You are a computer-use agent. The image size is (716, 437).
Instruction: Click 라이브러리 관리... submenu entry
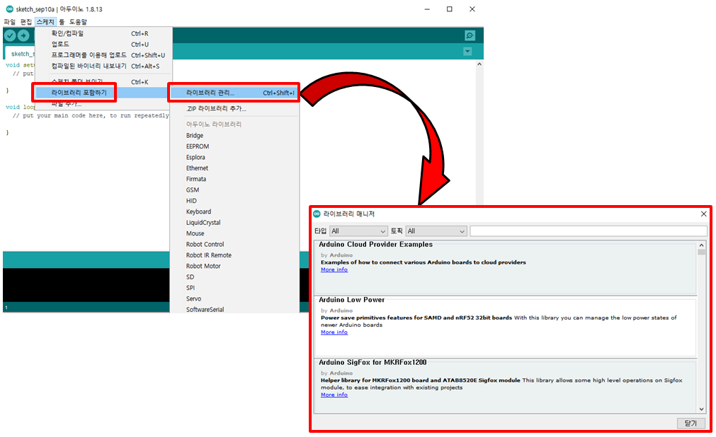(x=234, y=93)
